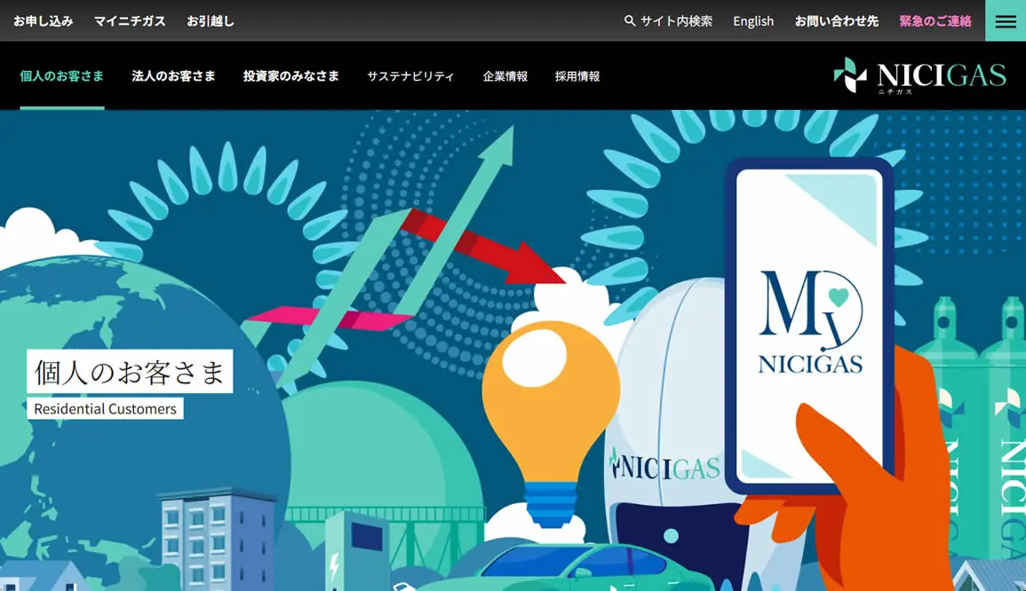The height and width of the screenshot is (591, 1026).
Task: Click the site search magnifier icon
Action: coord(630,20)
